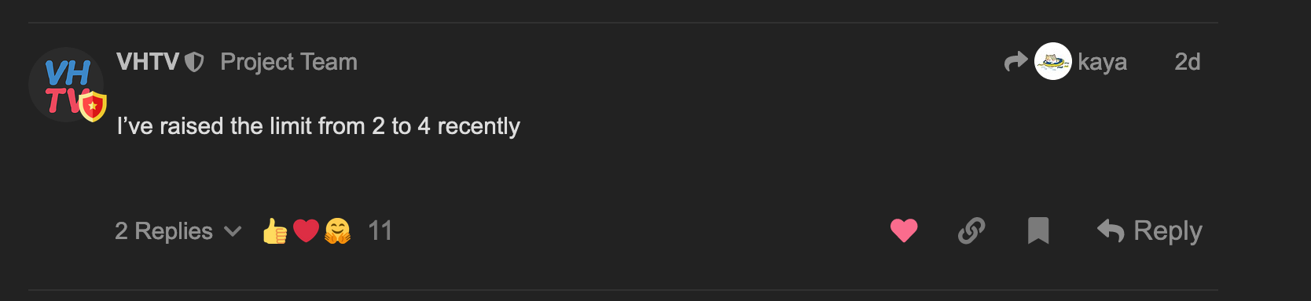The width and height of the screenshot is (1311, 301).
Task: Toggle bookmark for this post
Action: (1038, 230)
